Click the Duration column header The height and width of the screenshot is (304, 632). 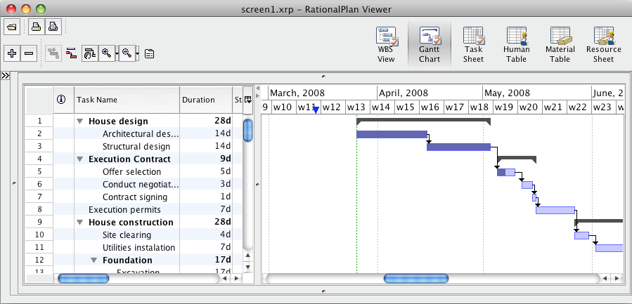[206, 100]
